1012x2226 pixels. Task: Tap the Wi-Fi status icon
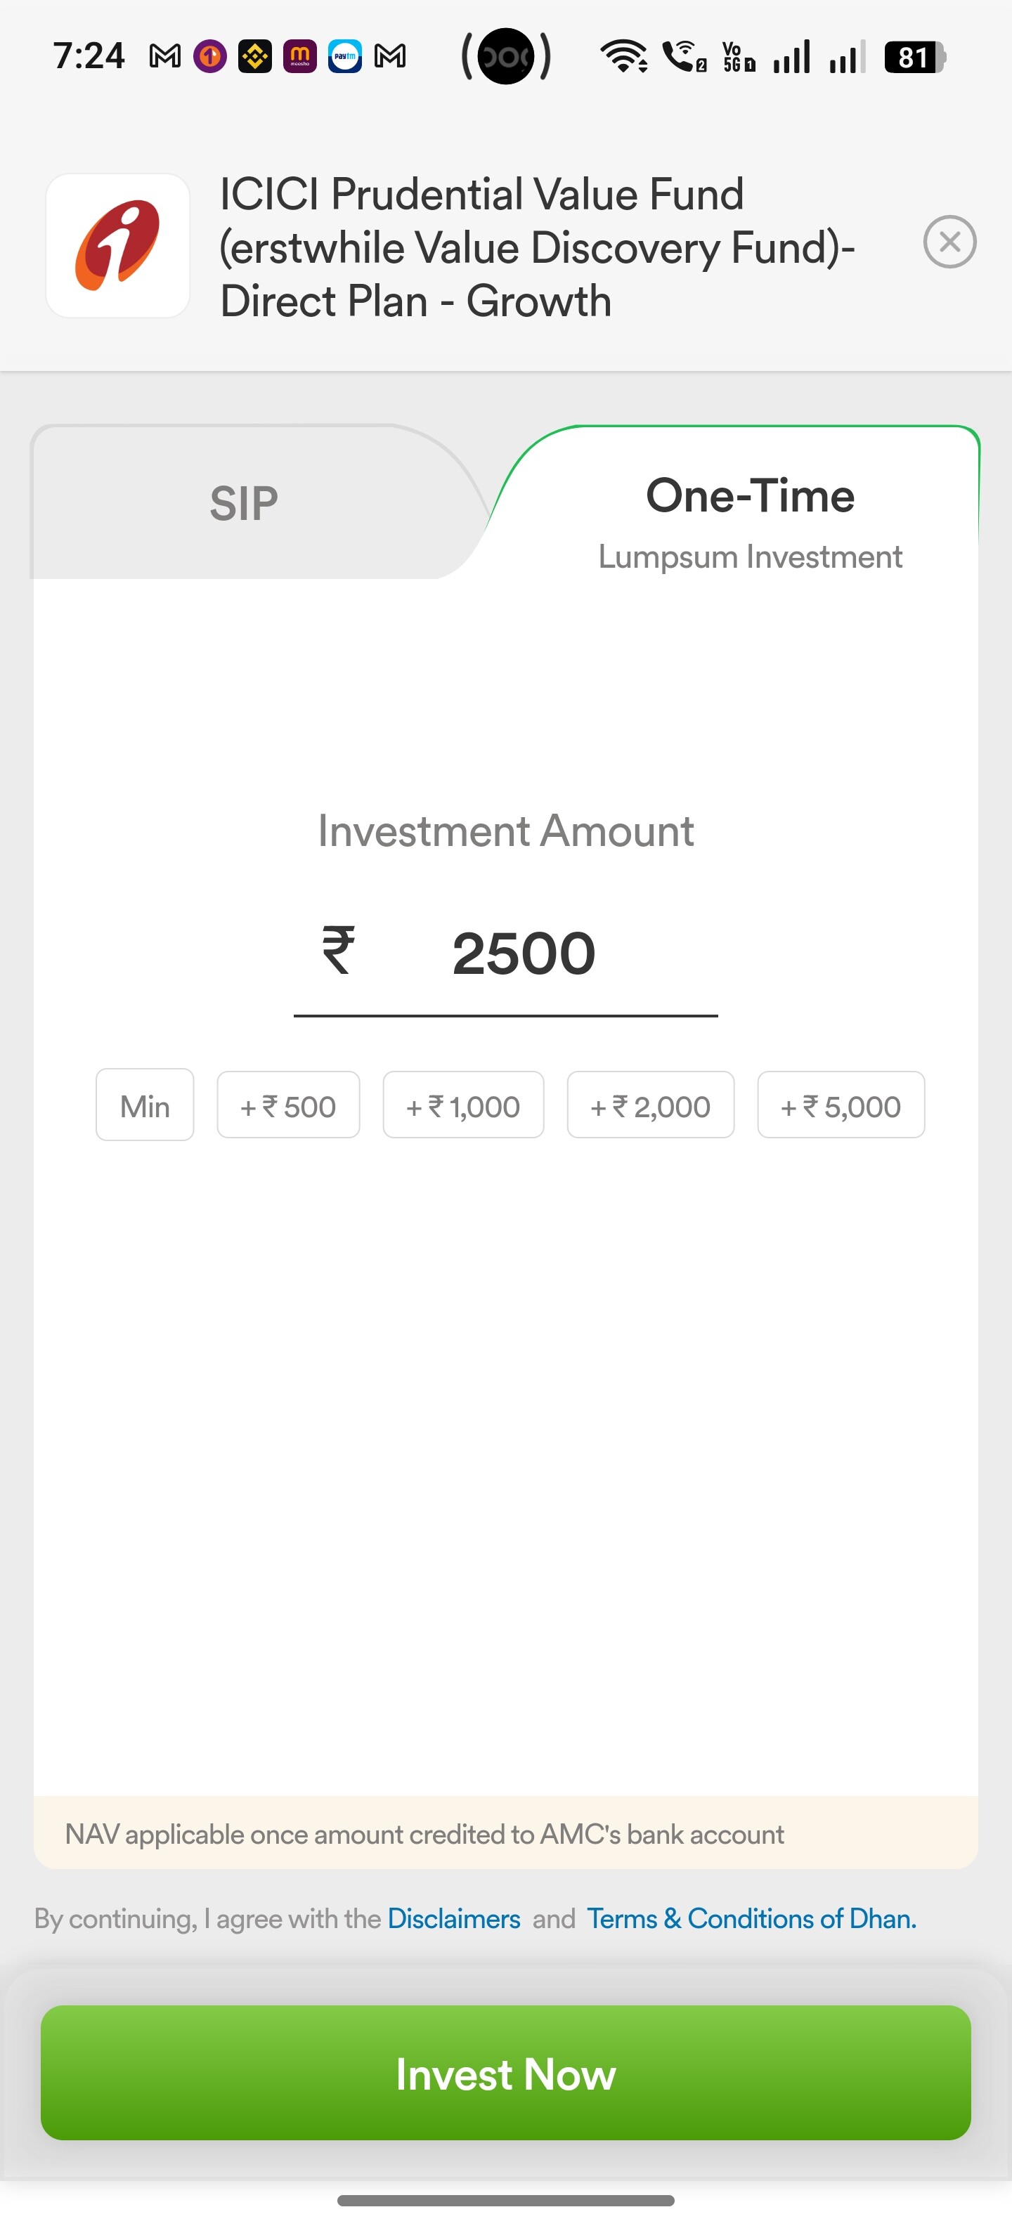pyautogui.click(x=624, y=57)
